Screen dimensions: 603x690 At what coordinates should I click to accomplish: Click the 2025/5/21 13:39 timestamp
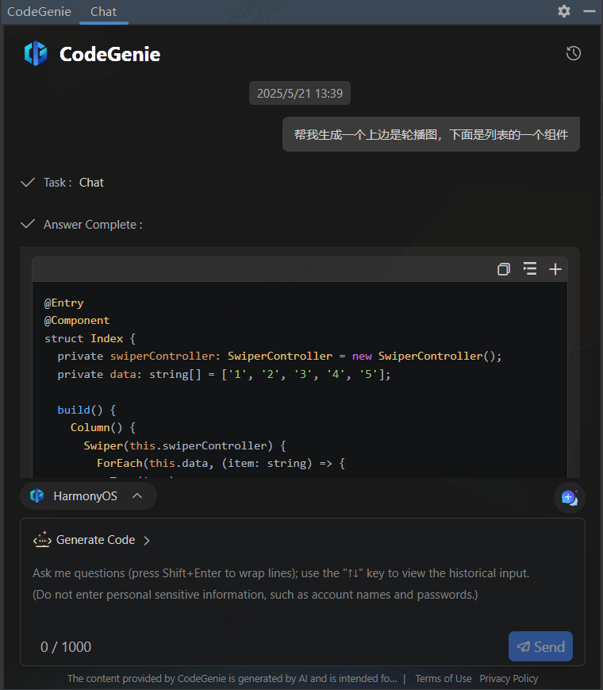300,93
